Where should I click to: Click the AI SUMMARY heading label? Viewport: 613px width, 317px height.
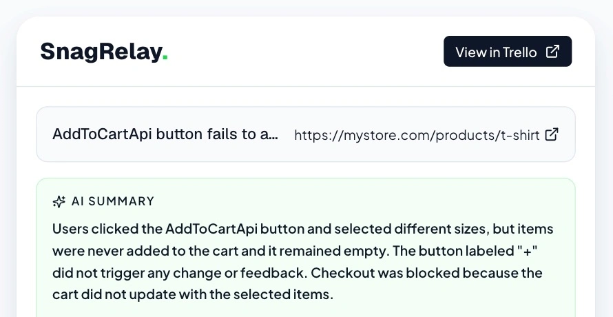coord(113,201)
